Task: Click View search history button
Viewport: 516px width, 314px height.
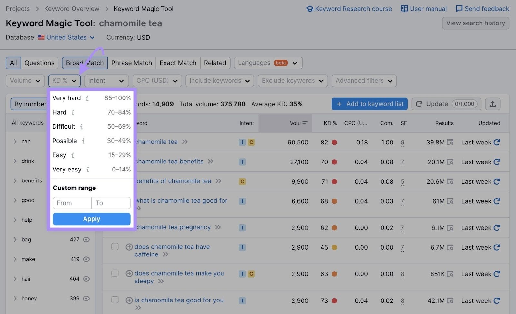Action: 476,23
